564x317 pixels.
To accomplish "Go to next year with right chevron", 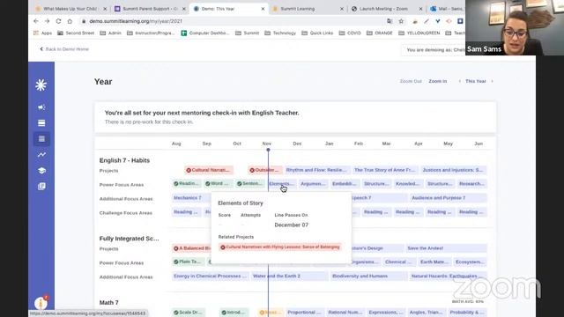I will (492, 81).
